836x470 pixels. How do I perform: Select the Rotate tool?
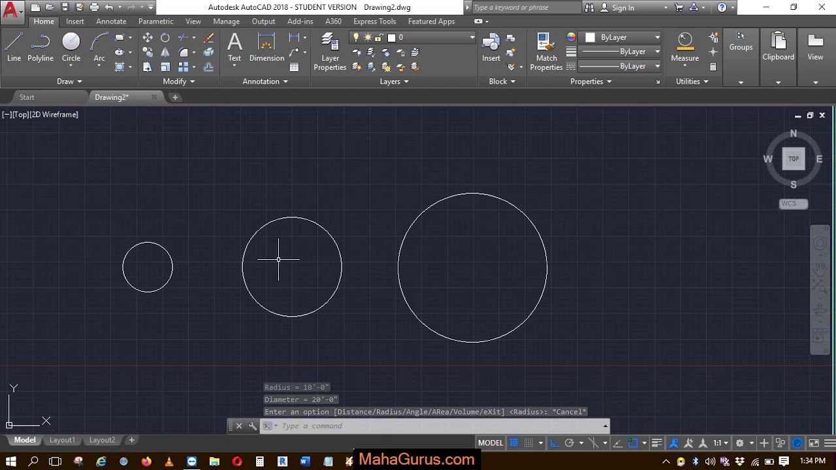tap(165, 38)
